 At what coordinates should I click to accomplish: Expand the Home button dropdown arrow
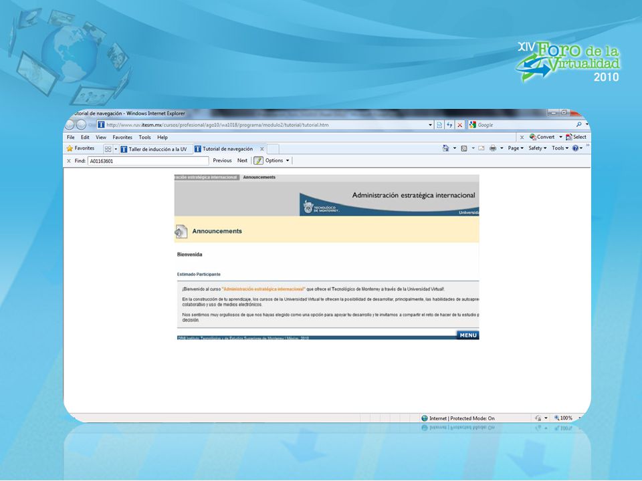pyautogui.click(x=455, y=148)
